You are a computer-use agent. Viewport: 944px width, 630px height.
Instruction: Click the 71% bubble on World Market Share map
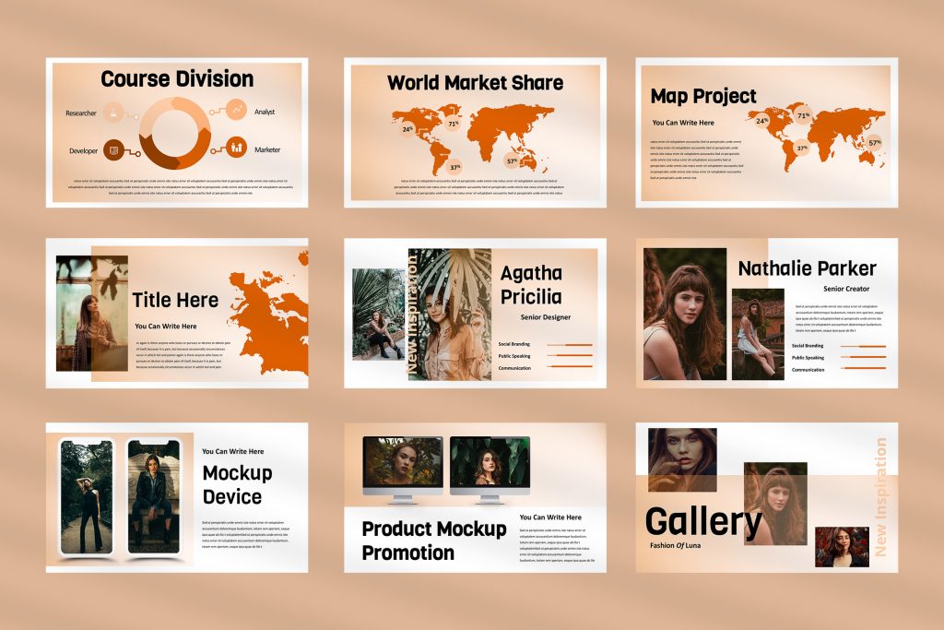click(453, 123)
